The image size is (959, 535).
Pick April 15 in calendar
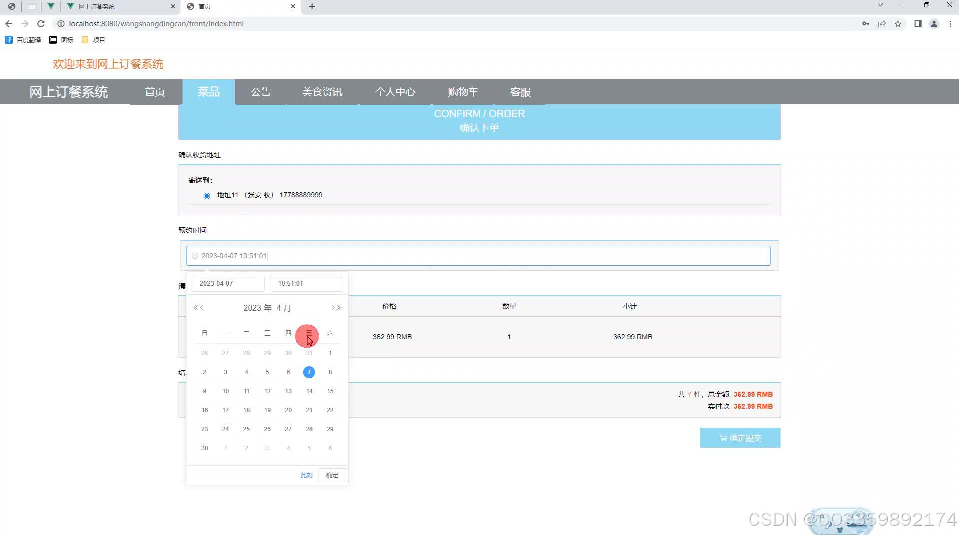pyautogui.click(x=330, y=391)
